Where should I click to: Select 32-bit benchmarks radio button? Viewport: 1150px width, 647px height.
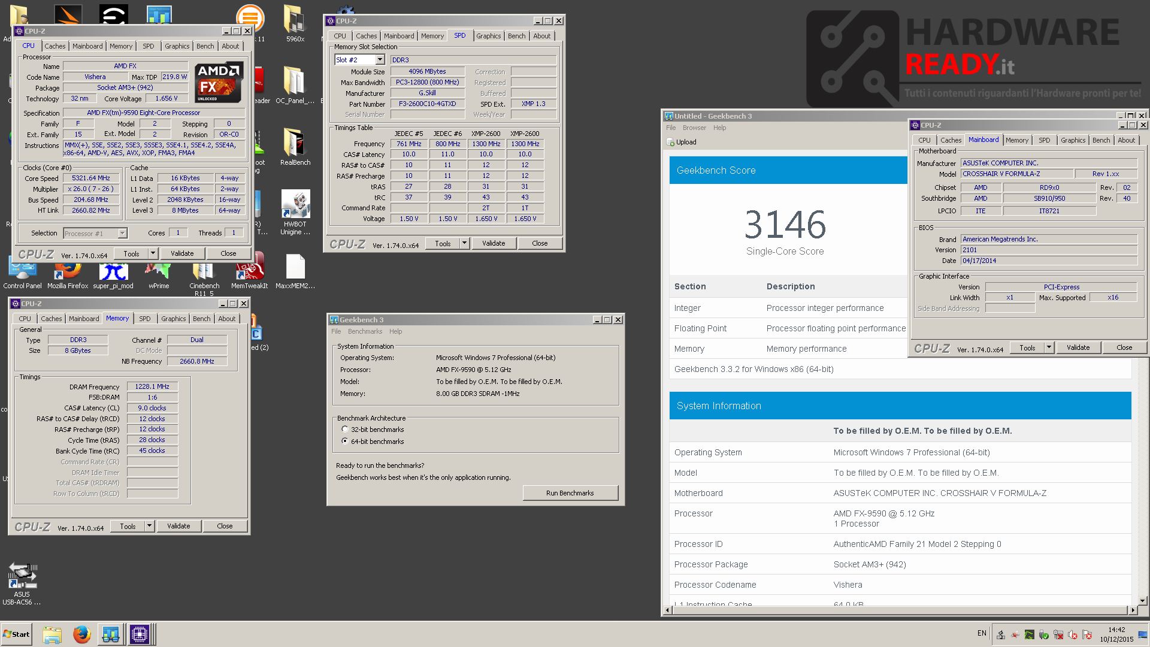(x=344, y=429)
